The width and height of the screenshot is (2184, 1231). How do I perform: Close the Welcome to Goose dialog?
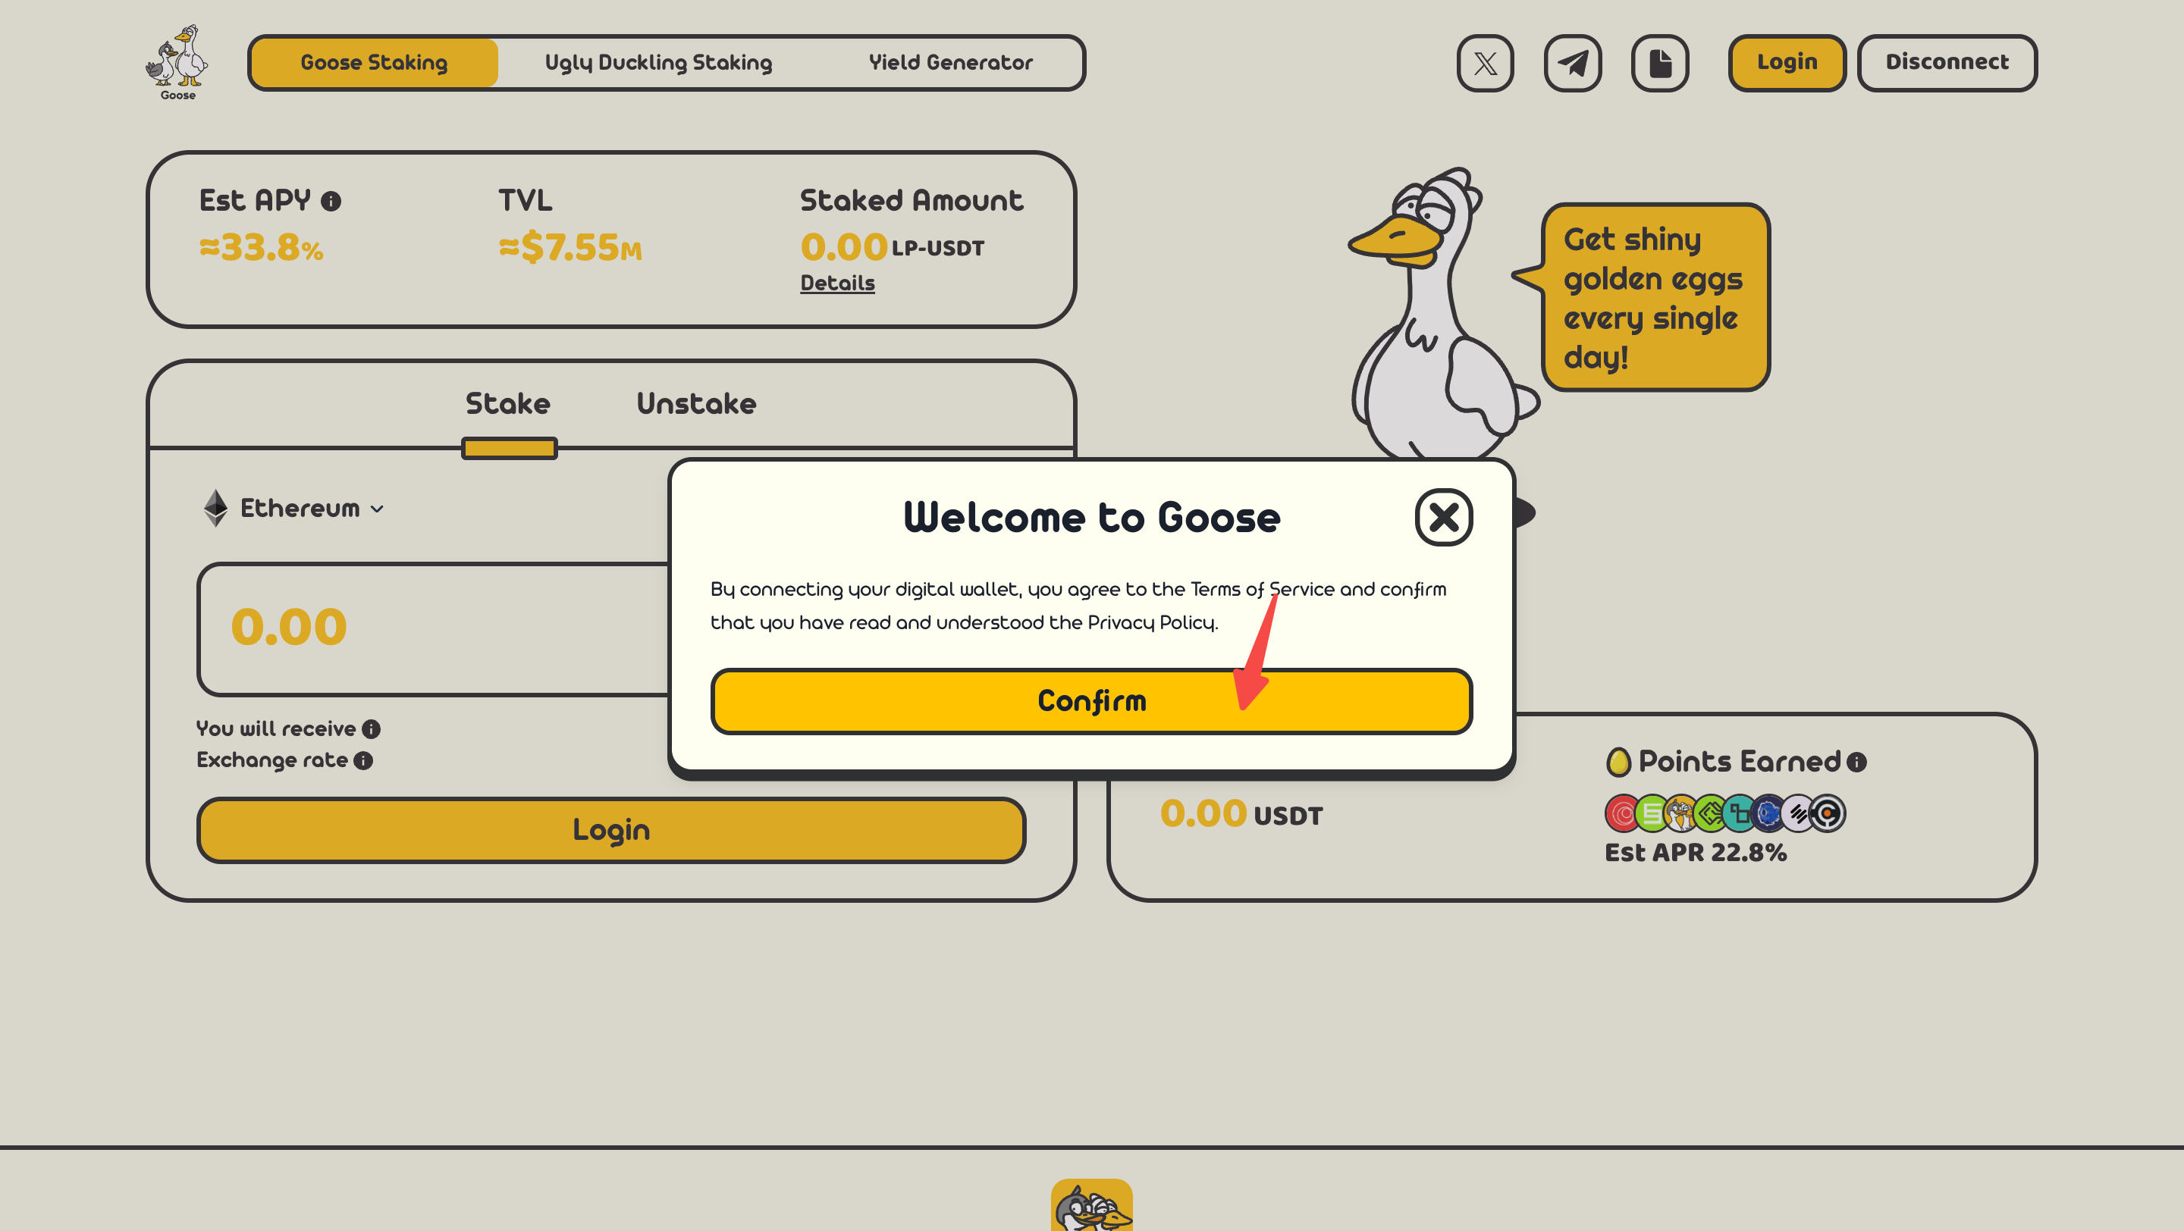pos(1443,517)
